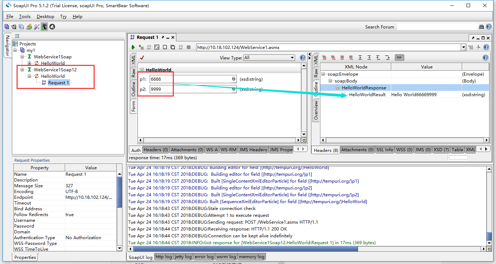
Task: Click help icon beside endpoint field
Action: pos(486,47)
